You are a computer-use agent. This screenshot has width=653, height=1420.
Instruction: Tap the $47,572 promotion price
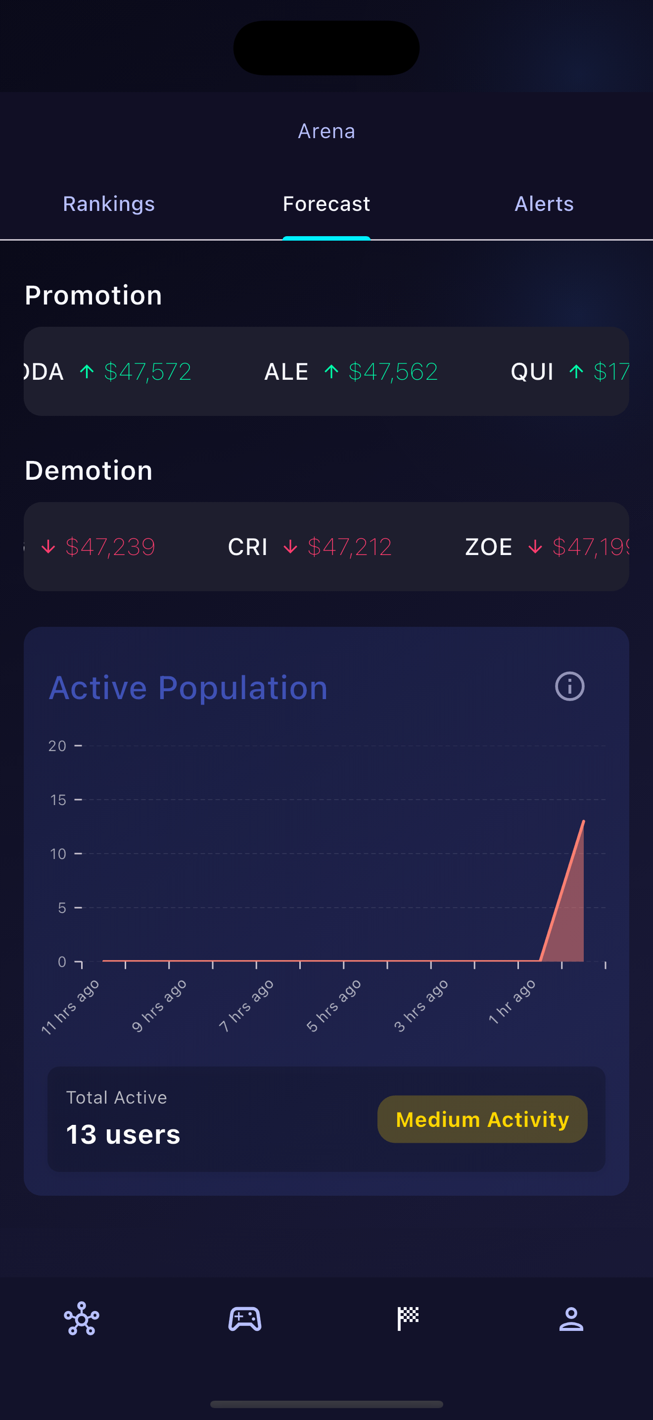(x=147, y=371)
